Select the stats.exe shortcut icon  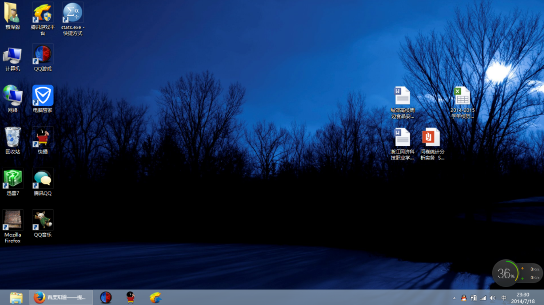(73, 13)
